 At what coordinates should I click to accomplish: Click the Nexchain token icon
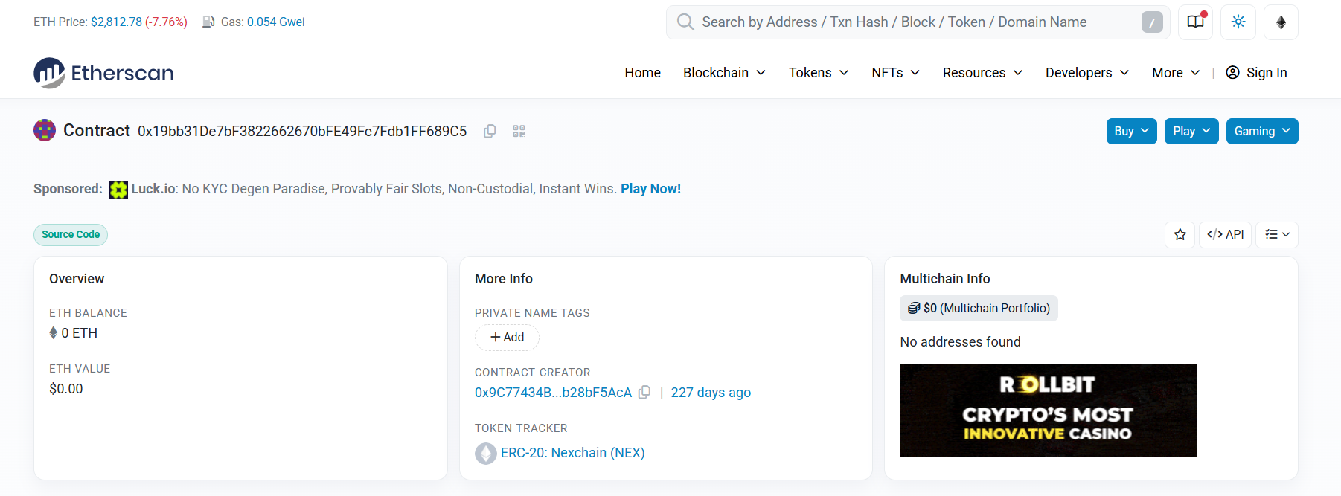point(486,453)
